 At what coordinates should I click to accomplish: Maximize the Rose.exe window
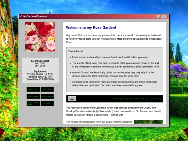pos(163,16)
